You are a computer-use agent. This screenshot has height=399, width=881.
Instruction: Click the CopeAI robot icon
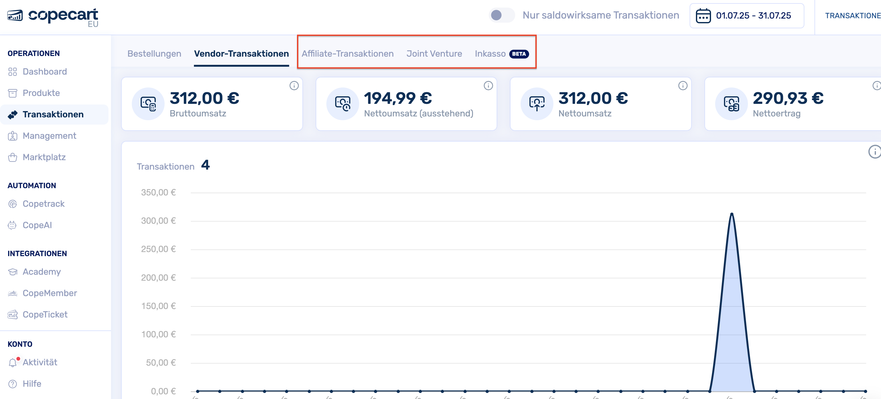tap(13, 225)
